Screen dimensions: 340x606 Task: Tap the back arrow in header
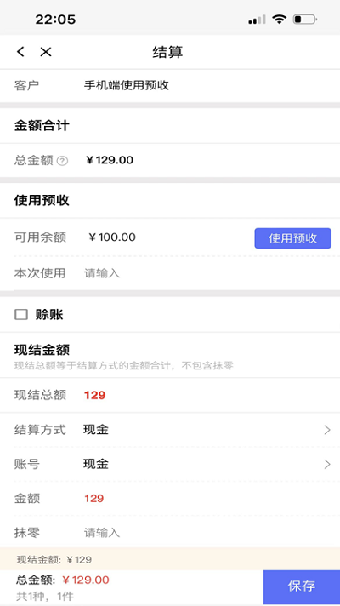point(21,52)
